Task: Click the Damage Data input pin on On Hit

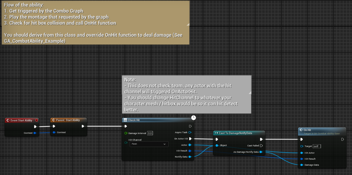Action: (x=302, y=165)
